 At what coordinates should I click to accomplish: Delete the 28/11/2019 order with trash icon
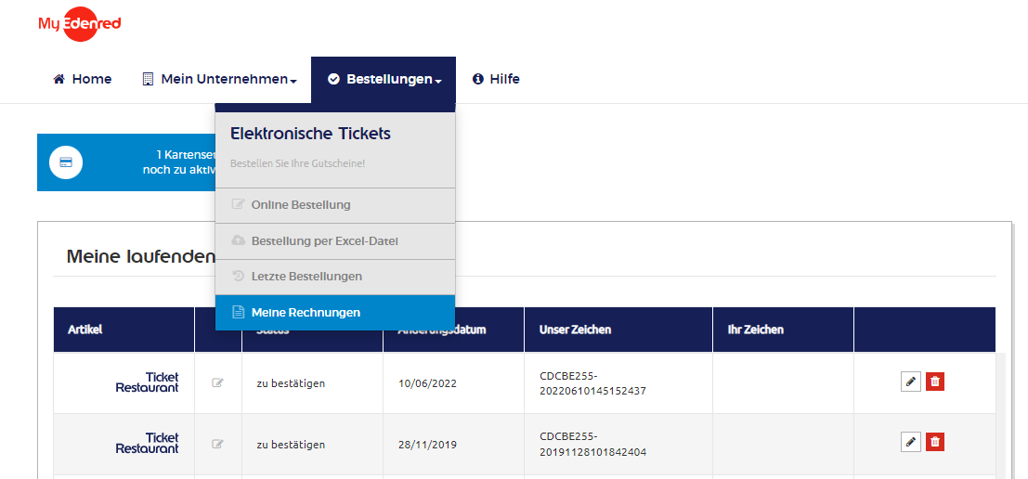(935, 442)
